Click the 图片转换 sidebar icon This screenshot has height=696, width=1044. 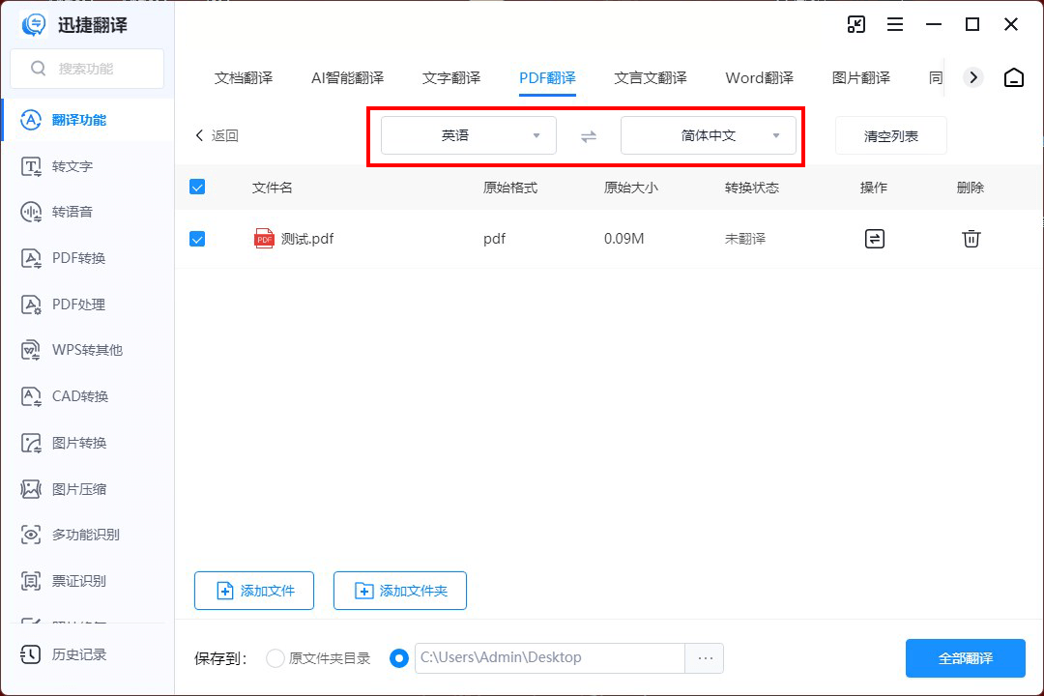[31, 443]
